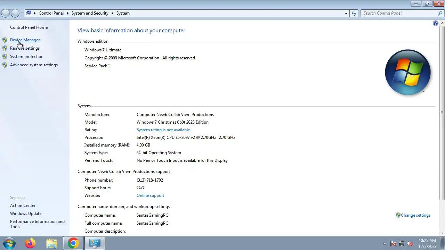This screenshot has width=445, height=250.
Task: Click the Control Panel breadcrumb
Action: (51, 13)
